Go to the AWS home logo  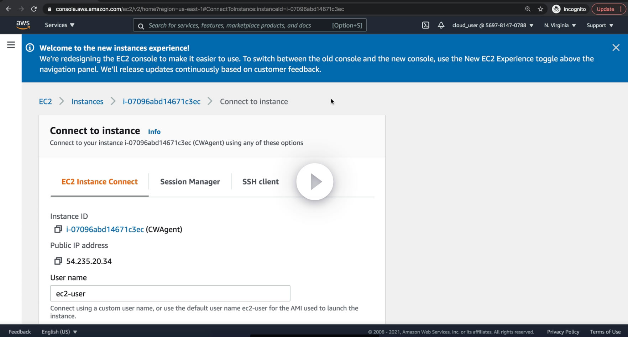coord(23,25)
